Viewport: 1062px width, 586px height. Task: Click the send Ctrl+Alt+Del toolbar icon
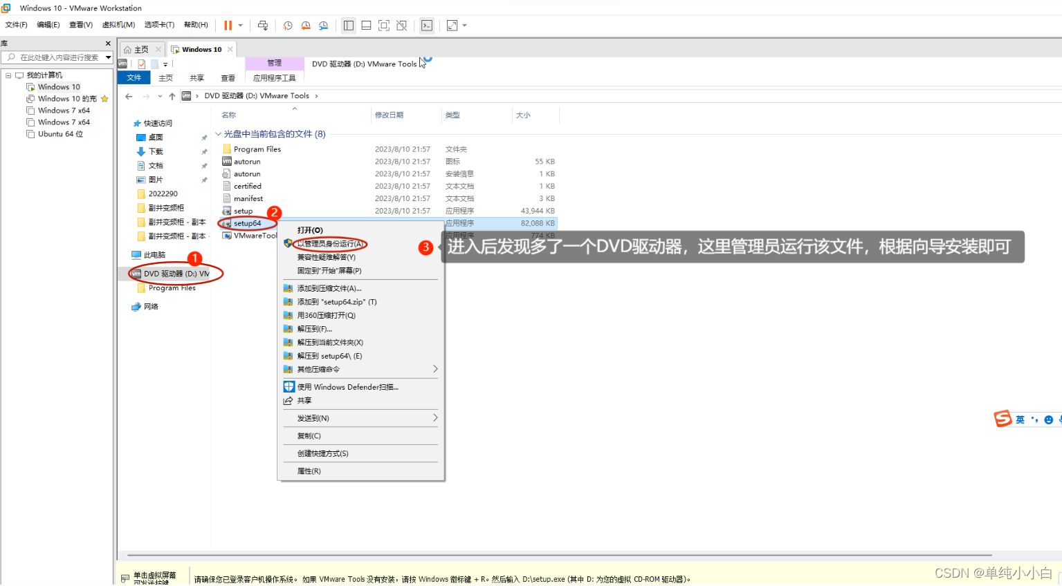263,26
